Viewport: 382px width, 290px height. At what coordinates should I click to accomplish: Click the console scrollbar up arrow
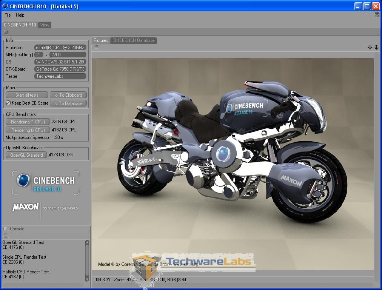87,242
